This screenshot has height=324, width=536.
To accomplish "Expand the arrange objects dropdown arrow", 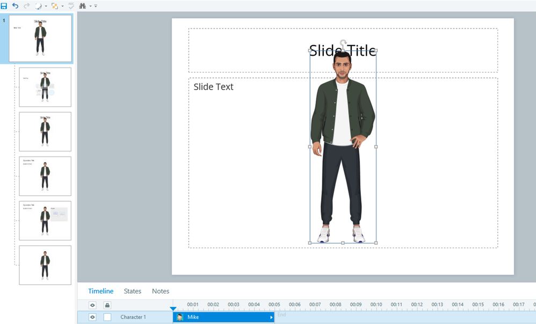I will click(x=62, y=6).
